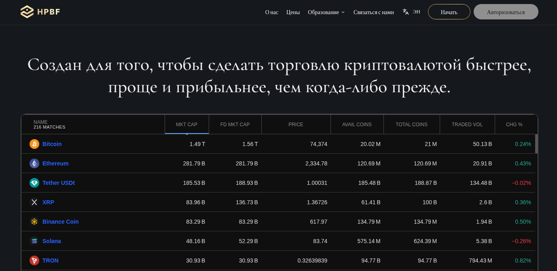Image resolution: width=557 pixels, height=271 pixels.
Task: Click the TRON coin icon
Action: click(34, 260)
